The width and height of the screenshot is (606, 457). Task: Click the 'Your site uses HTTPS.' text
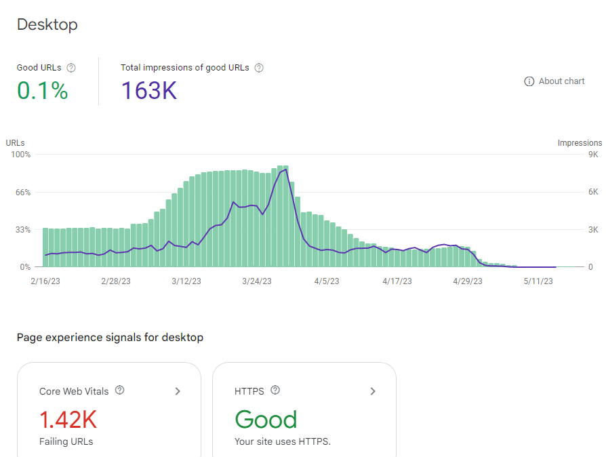(x=283, y=441)
